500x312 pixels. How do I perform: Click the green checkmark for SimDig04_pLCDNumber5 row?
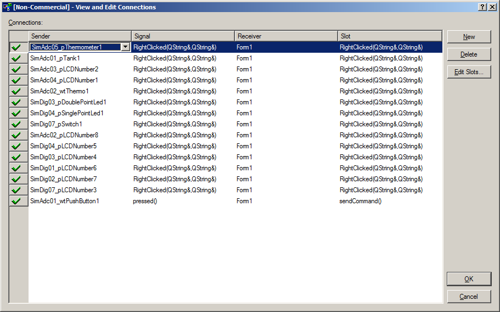tap(16, 146)
